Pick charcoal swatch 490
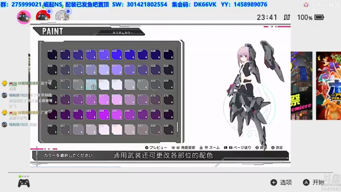The width and height of the screenshot is (341, 192). pyautogui.click(x=52, y=130)
